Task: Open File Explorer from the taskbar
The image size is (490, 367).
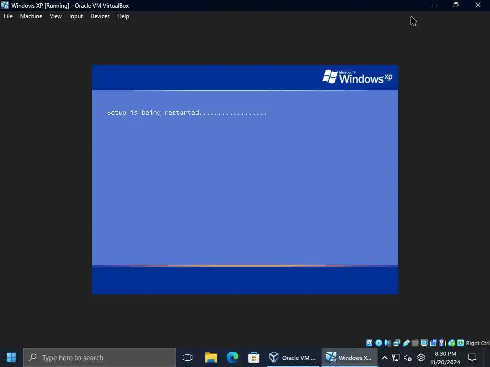Action: click(x=211, y=357)
